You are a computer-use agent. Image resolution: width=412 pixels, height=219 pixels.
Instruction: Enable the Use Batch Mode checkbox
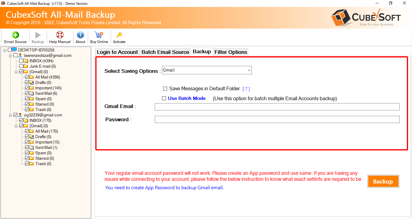[x=164, y=98]
